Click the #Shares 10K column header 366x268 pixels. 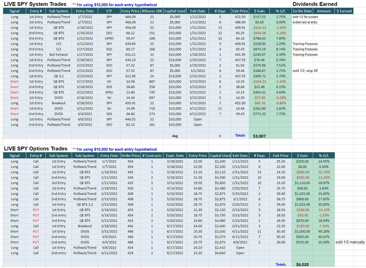[x=152, y=11]
